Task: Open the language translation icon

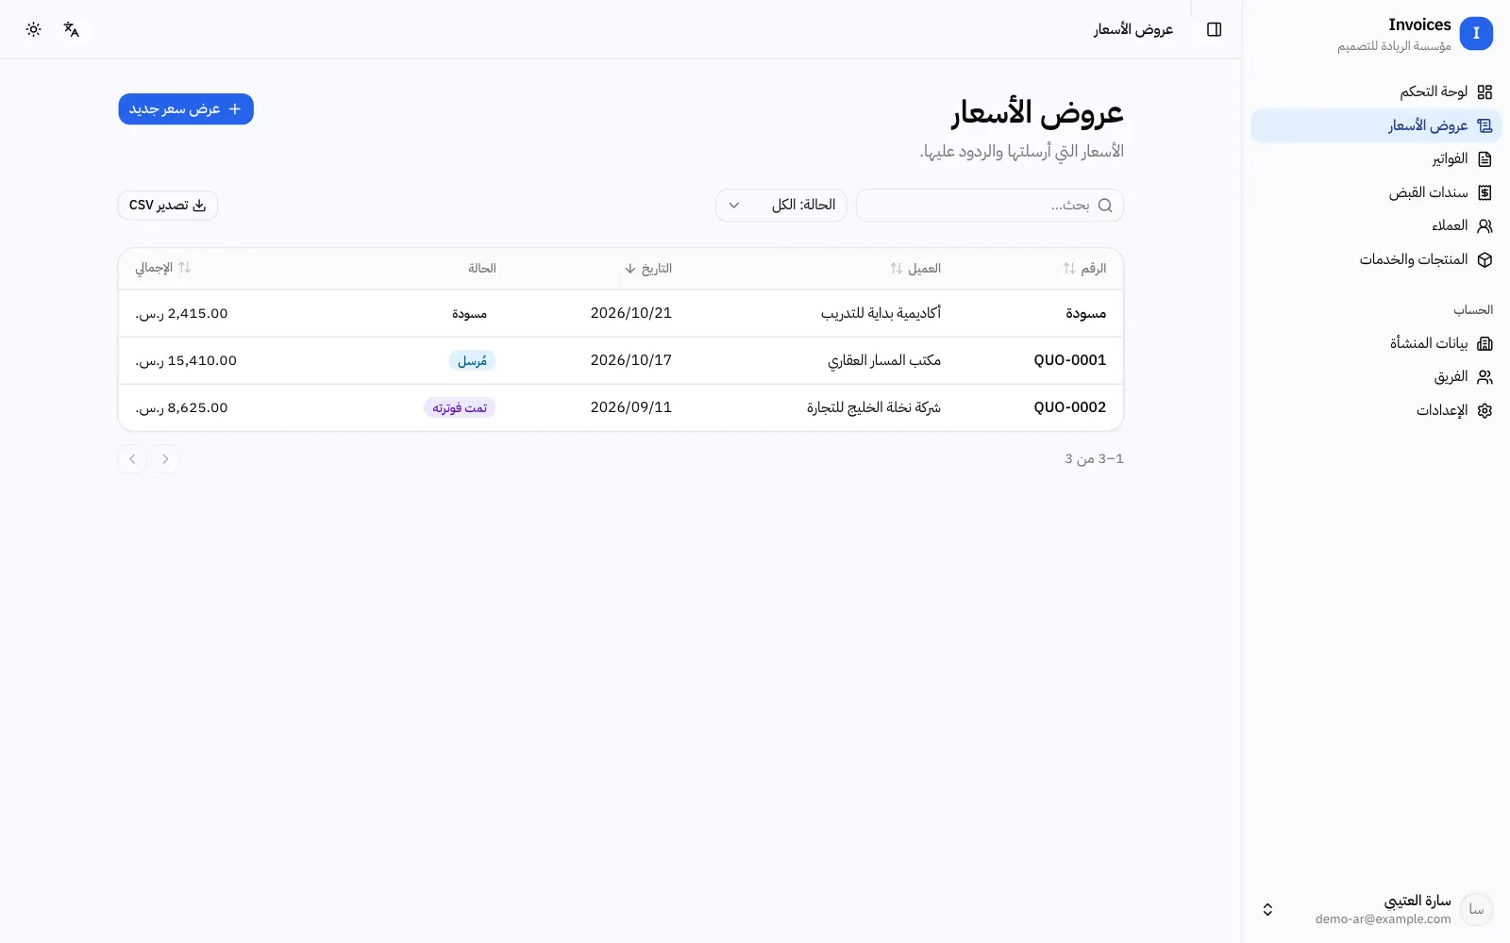Action: tap(72, 29)
